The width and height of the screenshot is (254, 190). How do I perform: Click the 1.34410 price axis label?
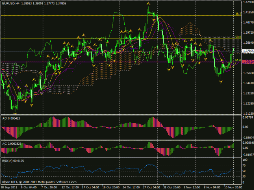(x=248, y=83)
